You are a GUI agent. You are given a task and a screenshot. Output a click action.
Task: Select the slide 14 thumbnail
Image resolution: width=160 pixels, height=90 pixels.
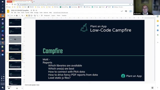(x=15, y=48)
